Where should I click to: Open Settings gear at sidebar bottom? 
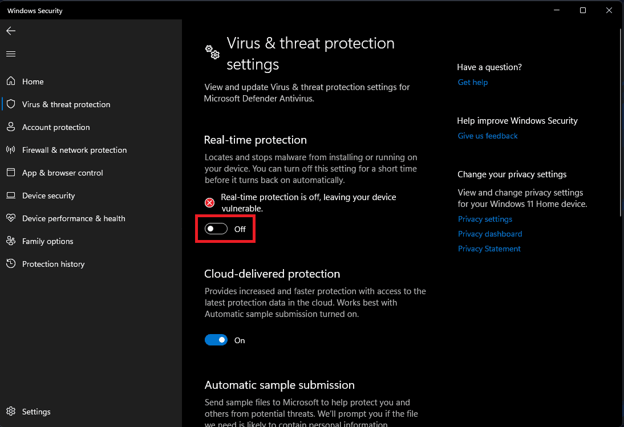[x=10, y=412]
